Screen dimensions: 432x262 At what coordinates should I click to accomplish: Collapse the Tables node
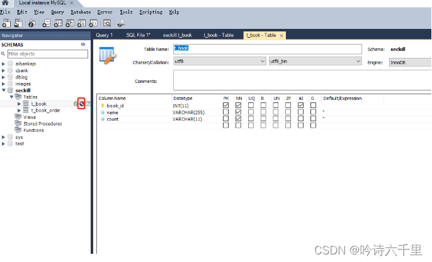pyautogui.click(x=11, y=97)
